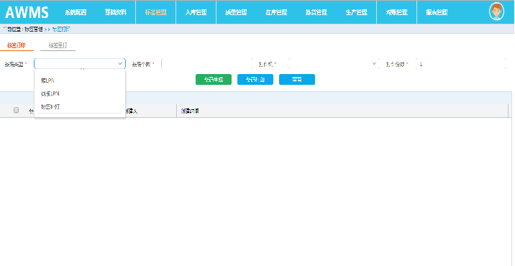Viewport: 515px width, 266px height.
Task: Open the highlighted 标签管理 top menu
Action: (155, 12)
